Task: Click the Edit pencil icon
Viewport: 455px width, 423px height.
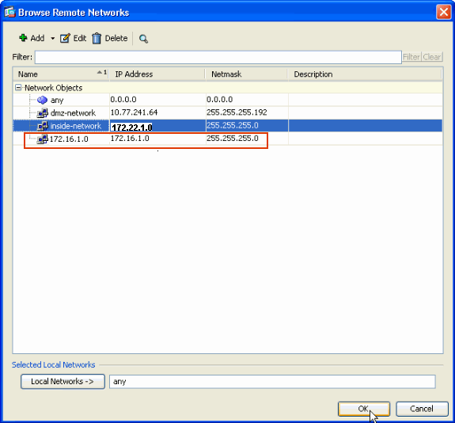Action: pos(65,38)
